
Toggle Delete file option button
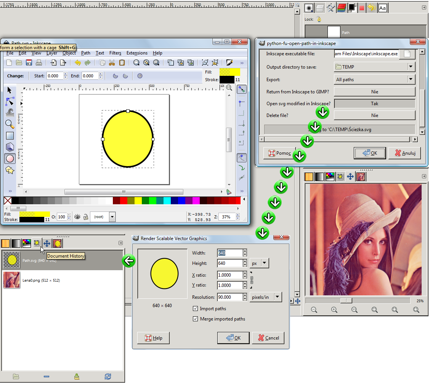374,115
